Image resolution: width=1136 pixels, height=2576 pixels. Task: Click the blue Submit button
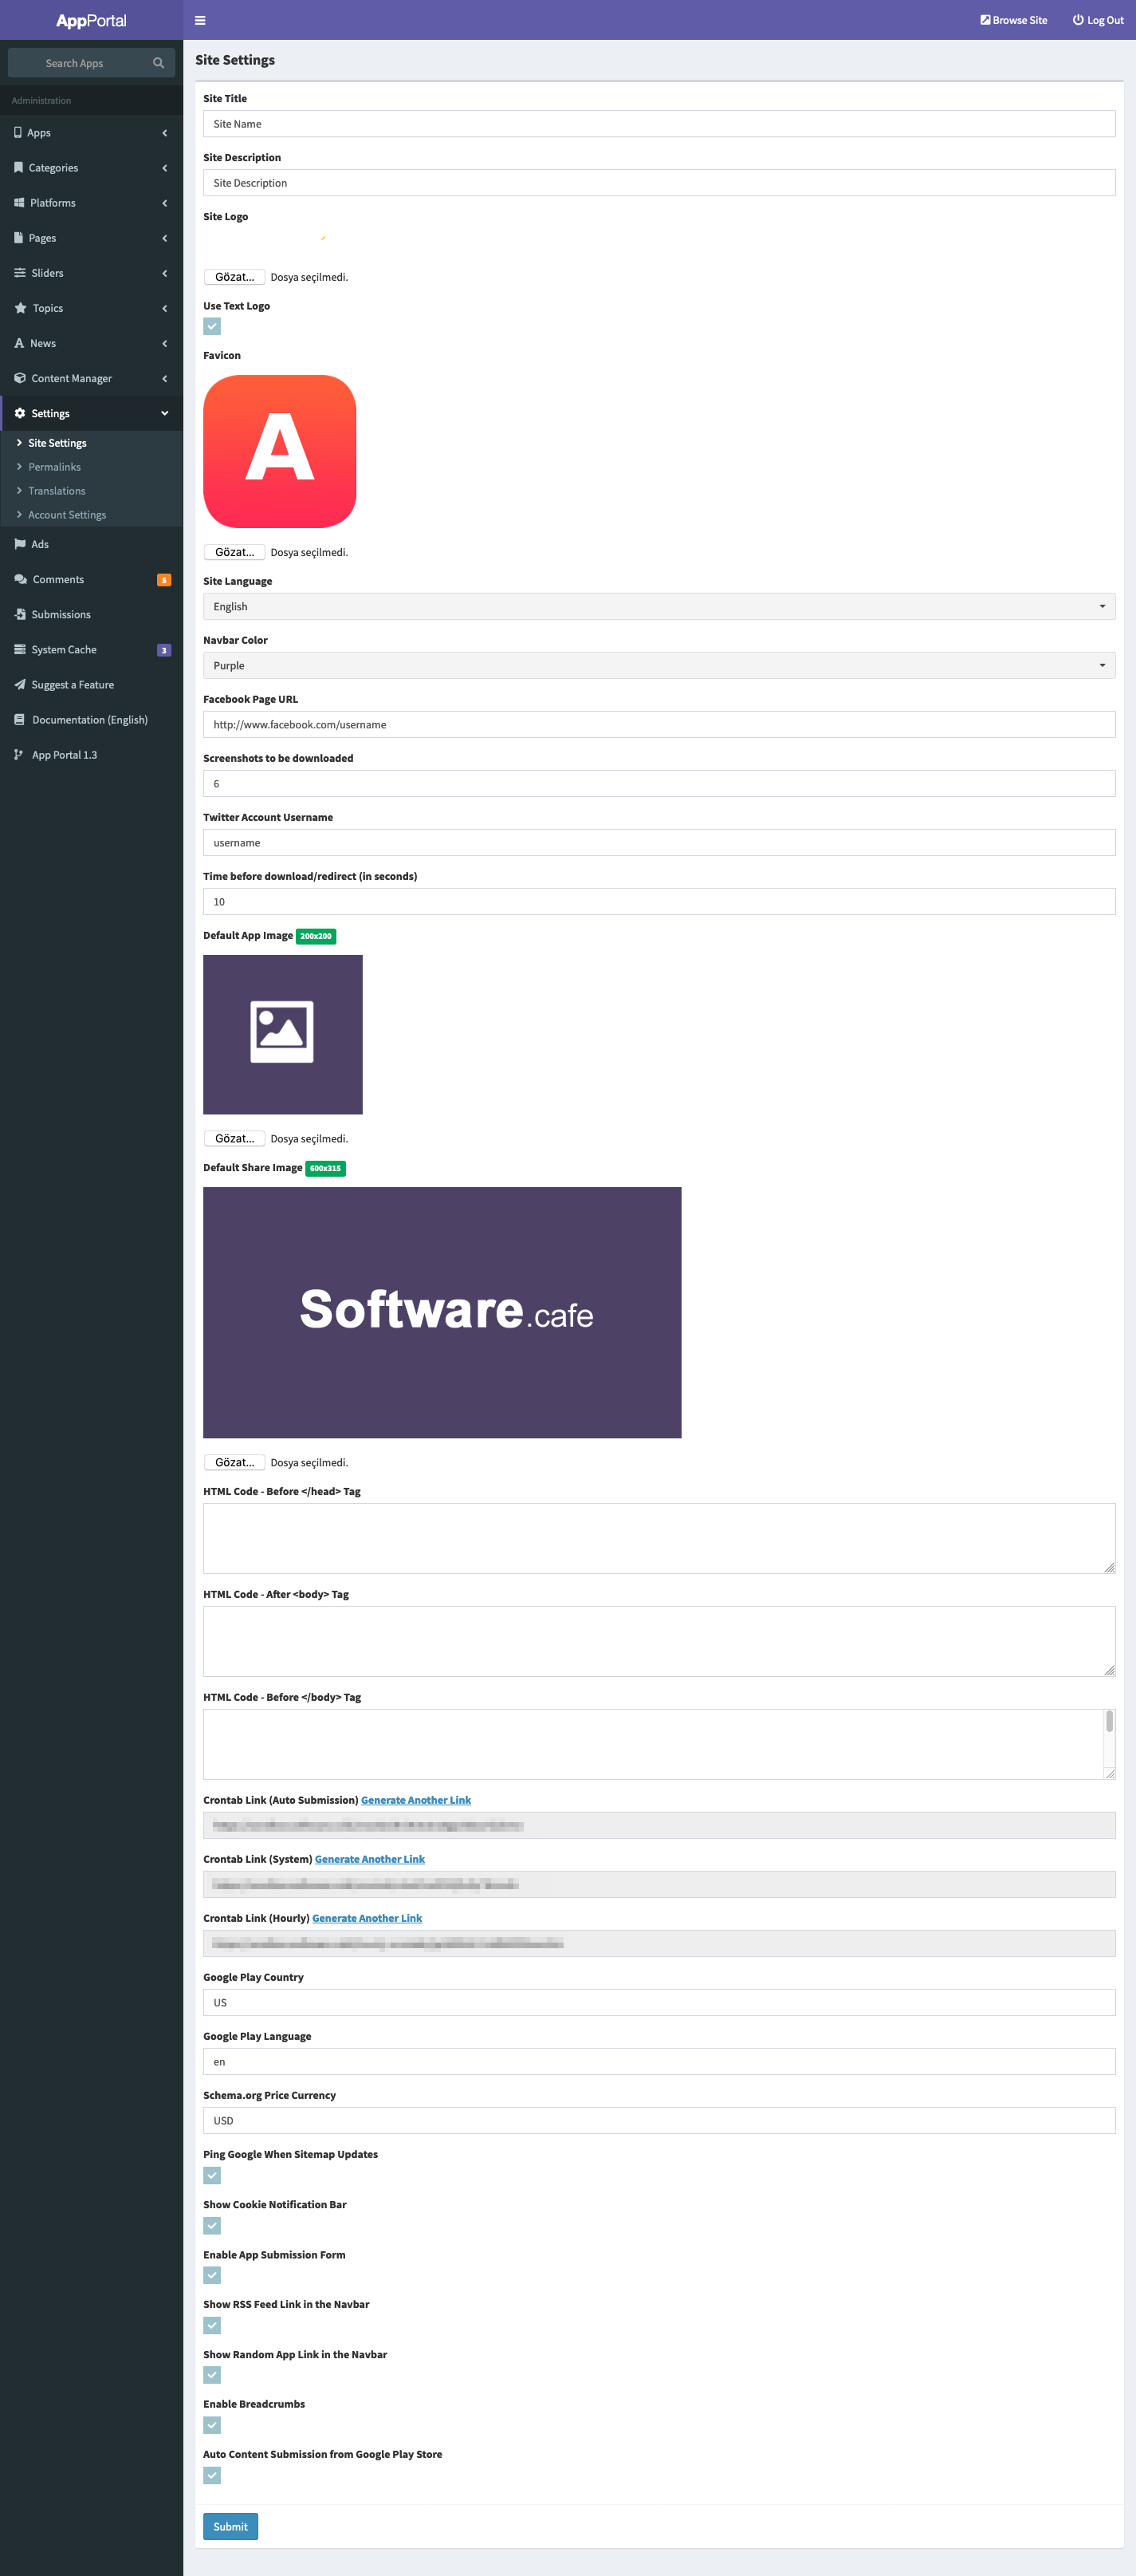pyautogui.click(x=230, y=2526)
